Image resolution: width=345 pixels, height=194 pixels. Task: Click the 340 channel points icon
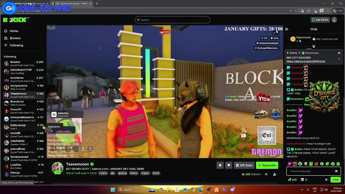pyautogui.click(x=292, y=180)
